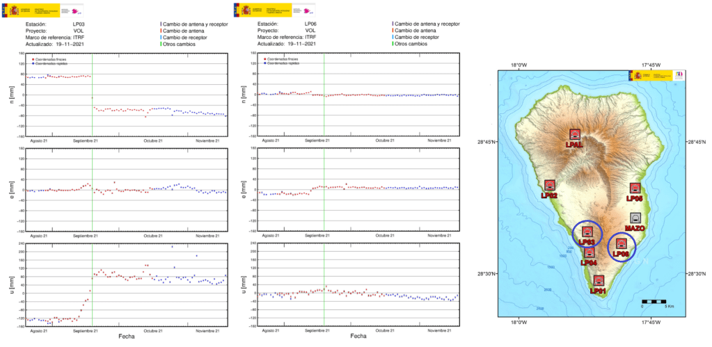Click the circled LP03 station marker
This screenshot has width=712, height=347.
(x=587, y=232)
